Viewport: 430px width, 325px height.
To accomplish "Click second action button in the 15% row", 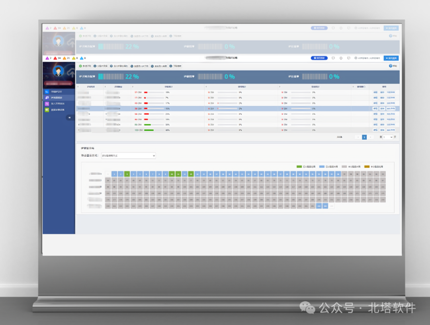I will (x=382, y=109).
